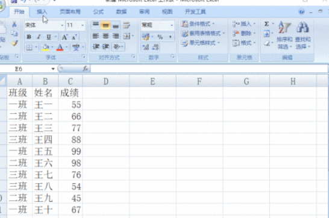
Task: Open number format dropdown 常规
Action: [172, 25]
